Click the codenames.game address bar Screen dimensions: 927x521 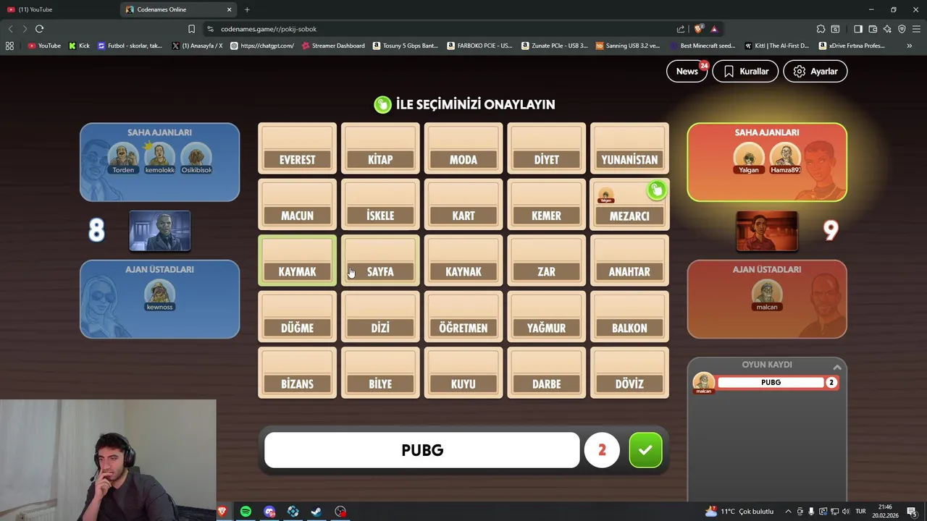coord(435,29)
